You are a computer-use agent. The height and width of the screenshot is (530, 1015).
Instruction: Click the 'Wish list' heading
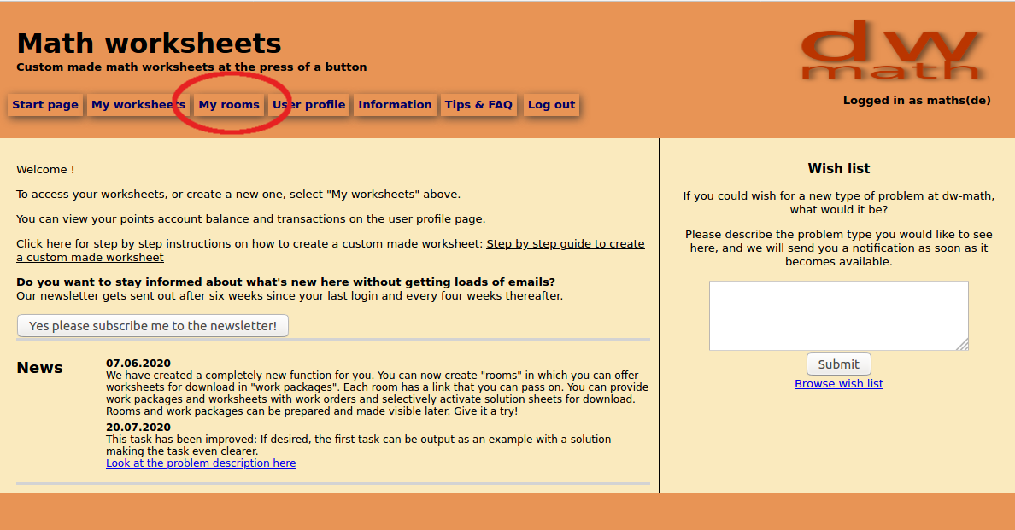pyautogui.click(x=839, y=169)
